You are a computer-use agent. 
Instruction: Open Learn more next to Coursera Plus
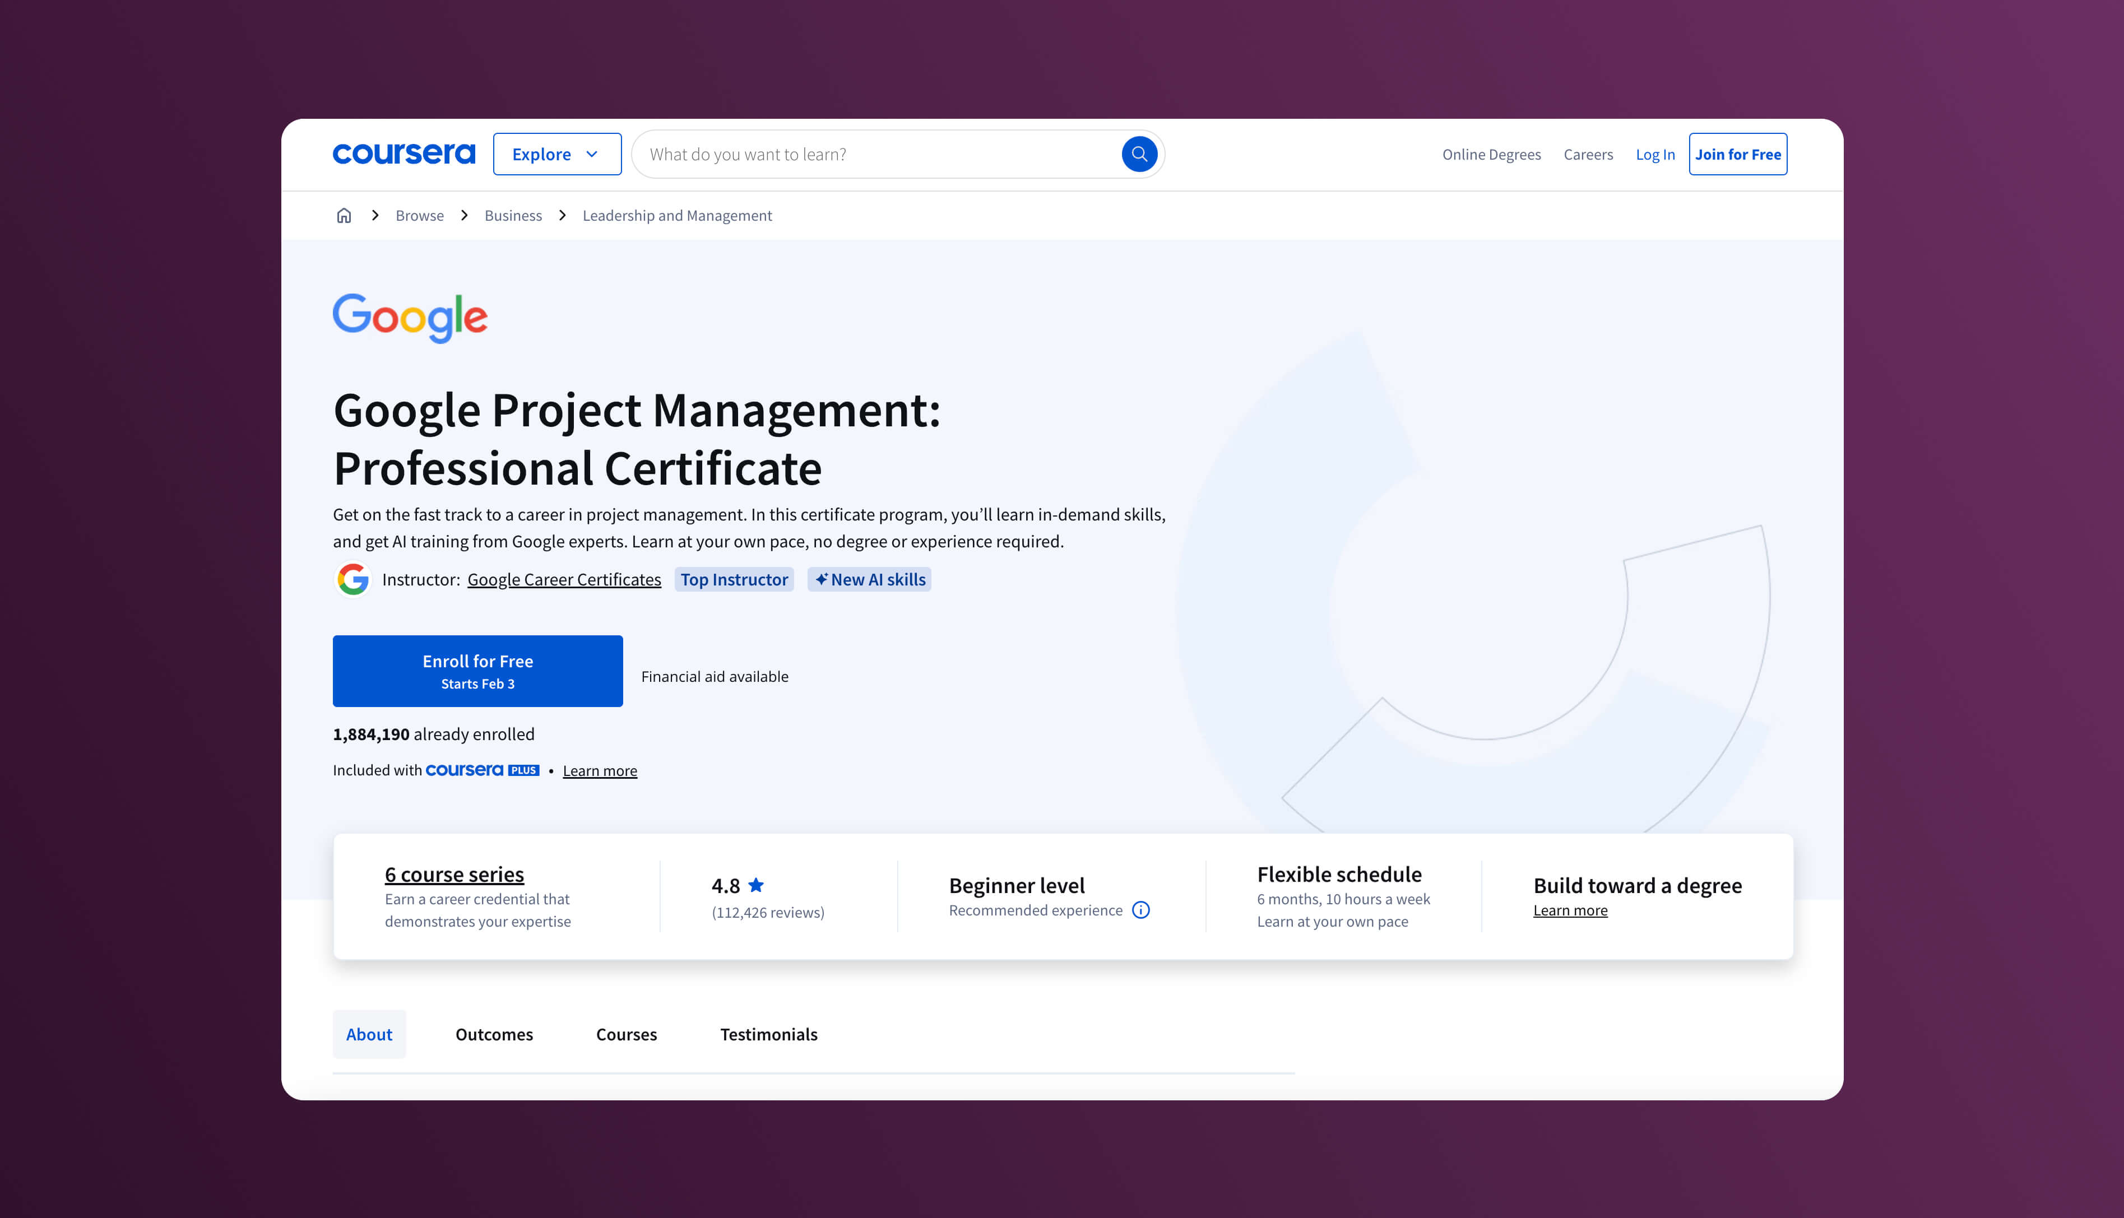[600, 770]
